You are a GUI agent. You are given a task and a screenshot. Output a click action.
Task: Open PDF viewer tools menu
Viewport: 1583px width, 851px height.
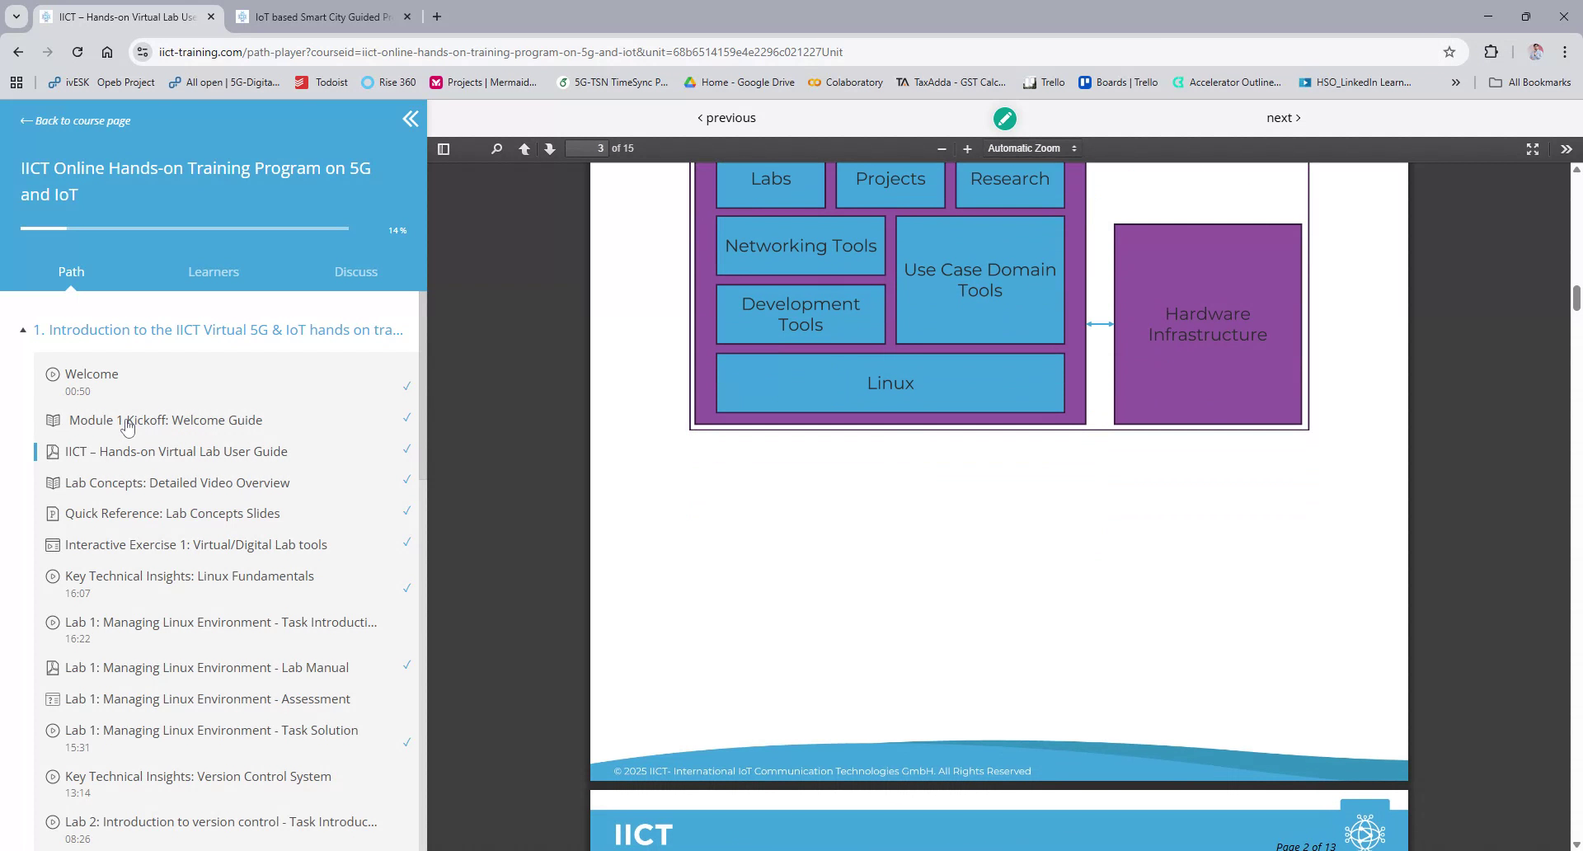[x=1566, y=149]
